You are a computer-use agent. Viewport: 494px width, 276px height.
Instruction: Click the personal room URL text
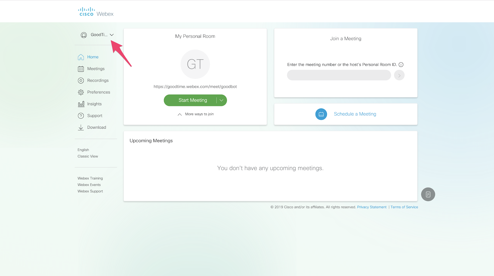click(x=195, y=87)
